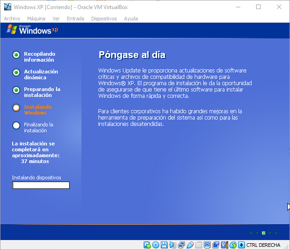
Task: Click the Finalizando la instalación step indicator
Action: pos(16,125)
